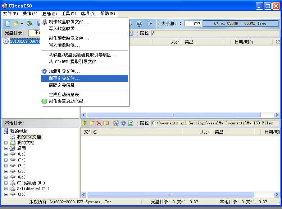Open the 工具(T) menu
Screen dimensions: 282x209
[x=69, y=14]
